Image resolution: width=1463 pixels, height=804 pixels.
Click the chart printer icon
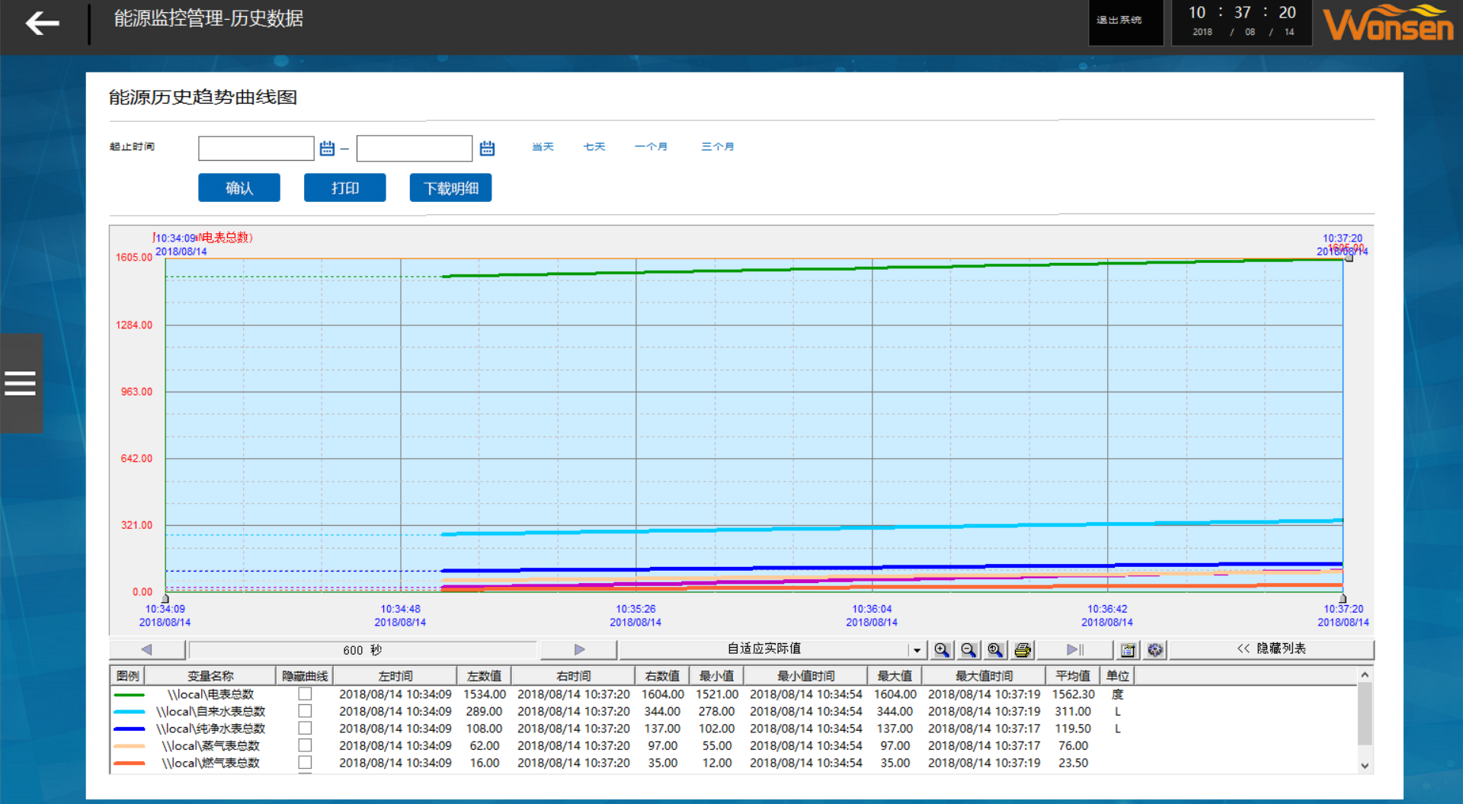pos(1023,650)
